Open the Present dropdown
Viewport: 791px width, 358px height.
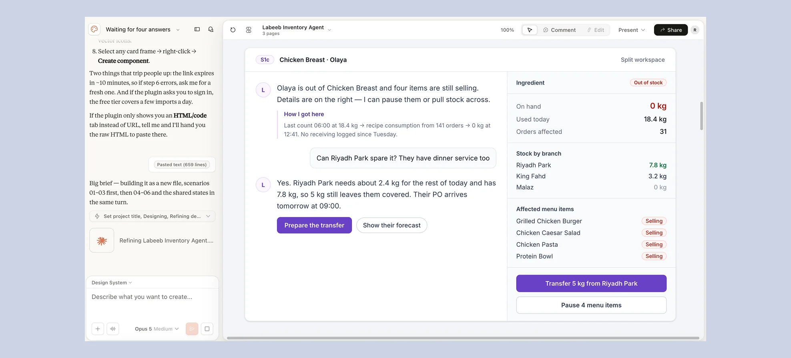(x=632, y=30)
